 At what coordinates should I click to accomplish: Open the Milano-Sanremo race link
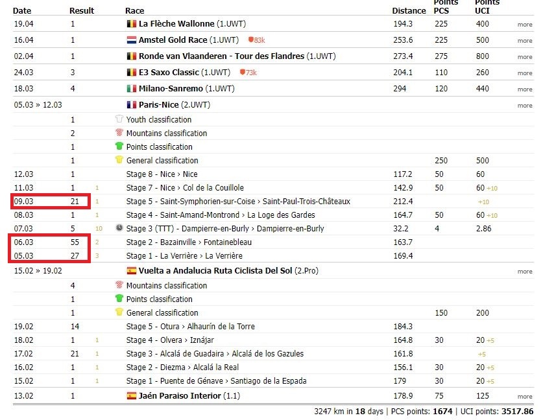(x=171, y=89)
